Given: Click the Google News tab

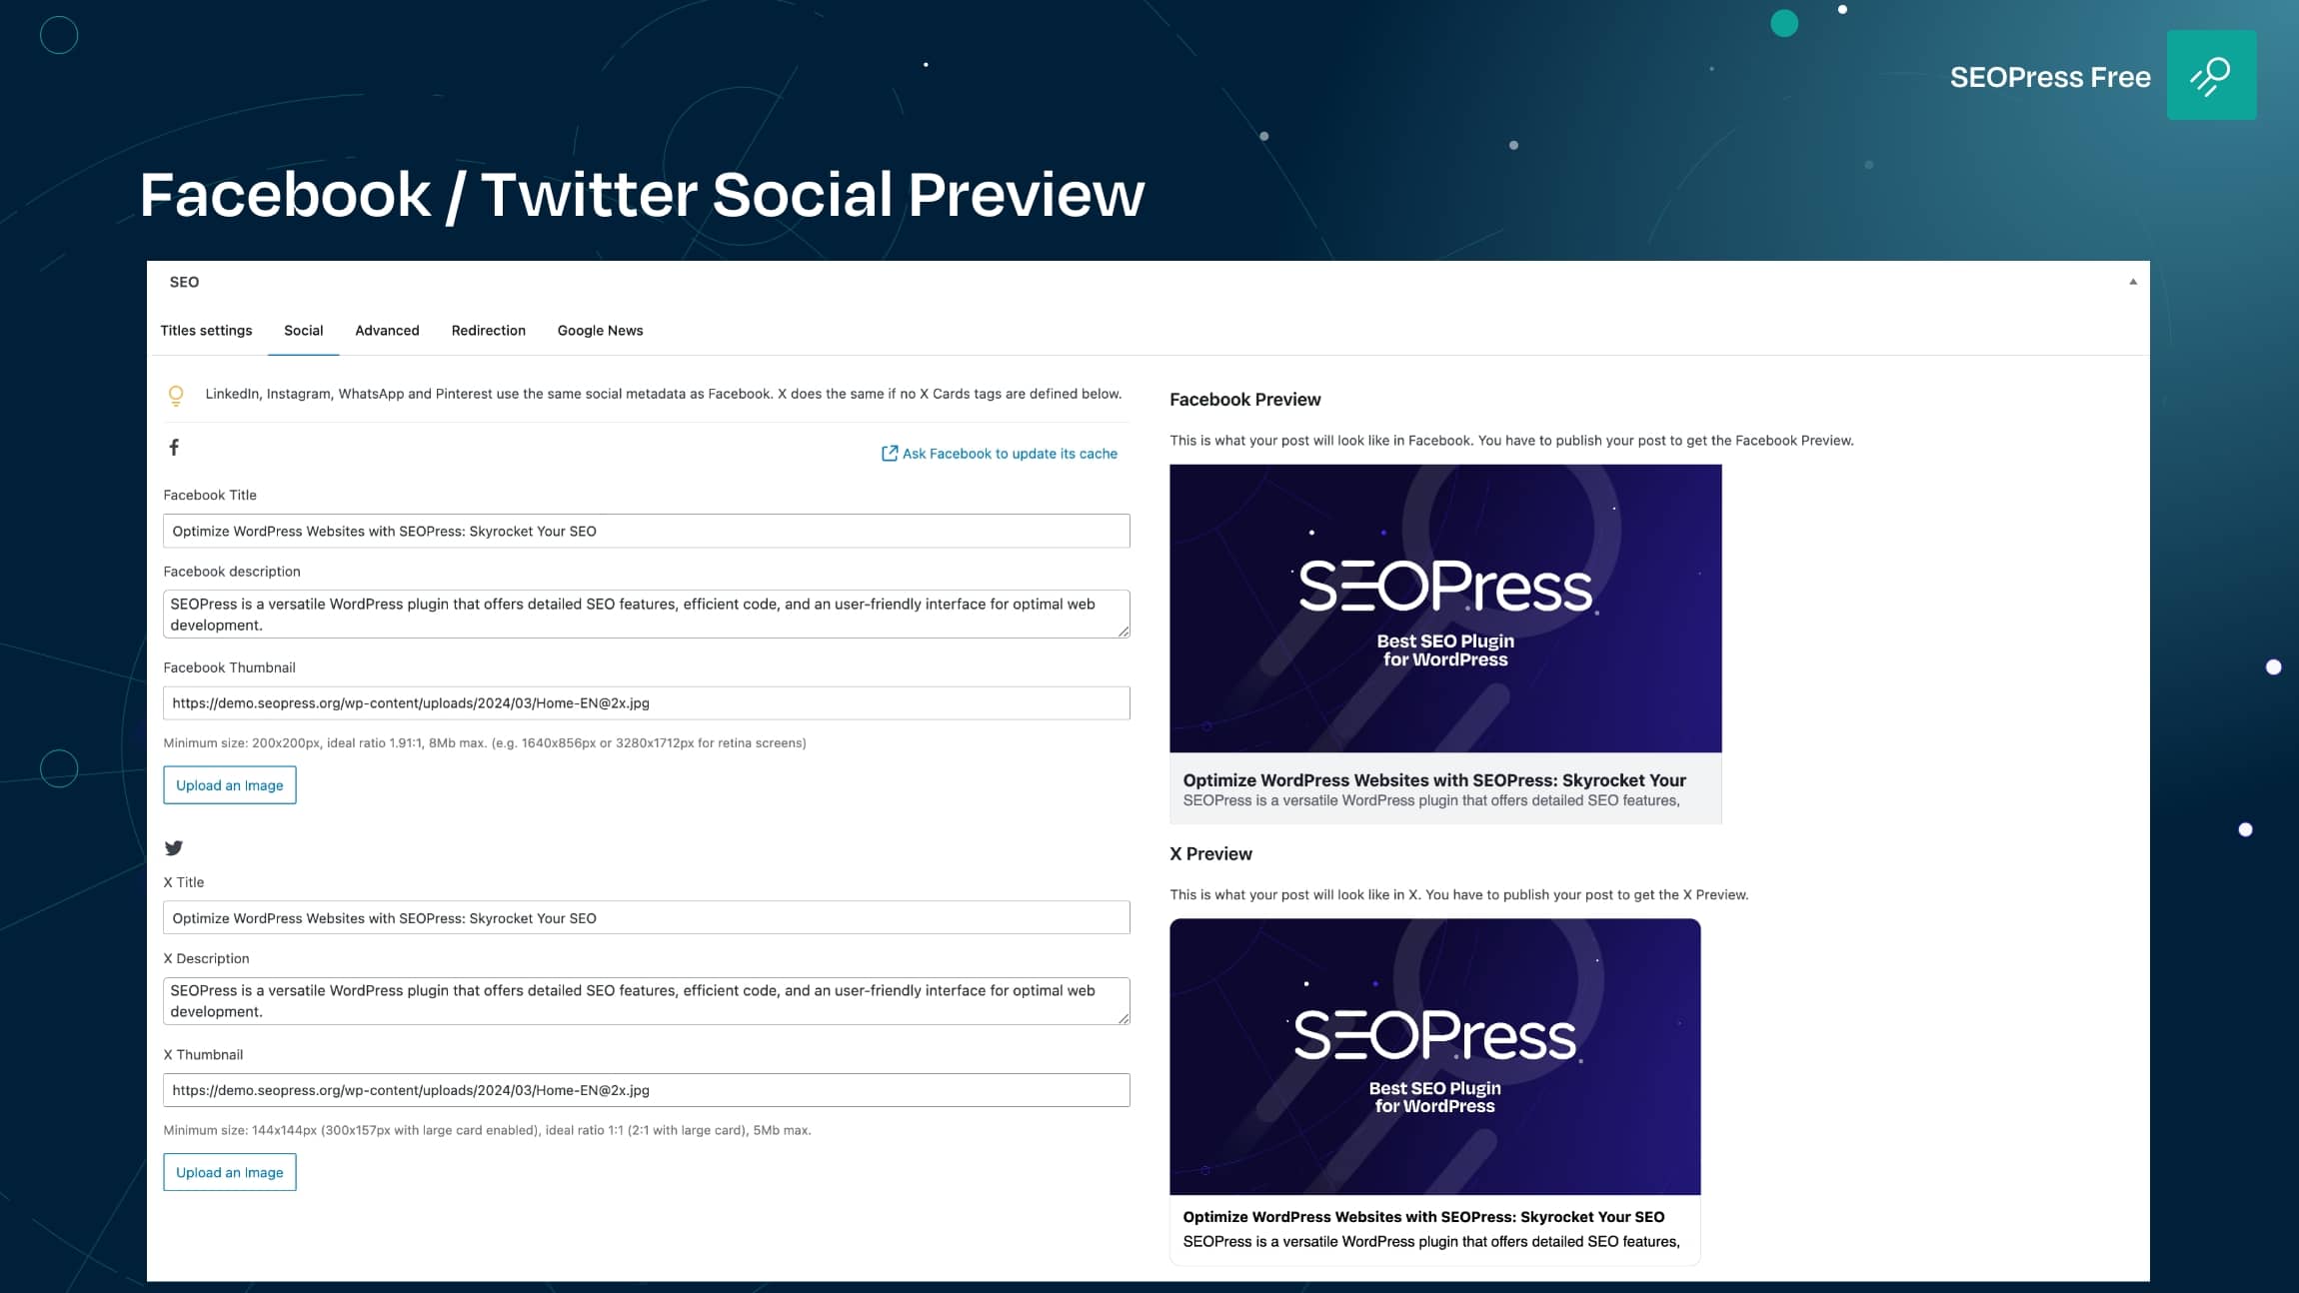Looking at the screenshot, I should (600, 330).
